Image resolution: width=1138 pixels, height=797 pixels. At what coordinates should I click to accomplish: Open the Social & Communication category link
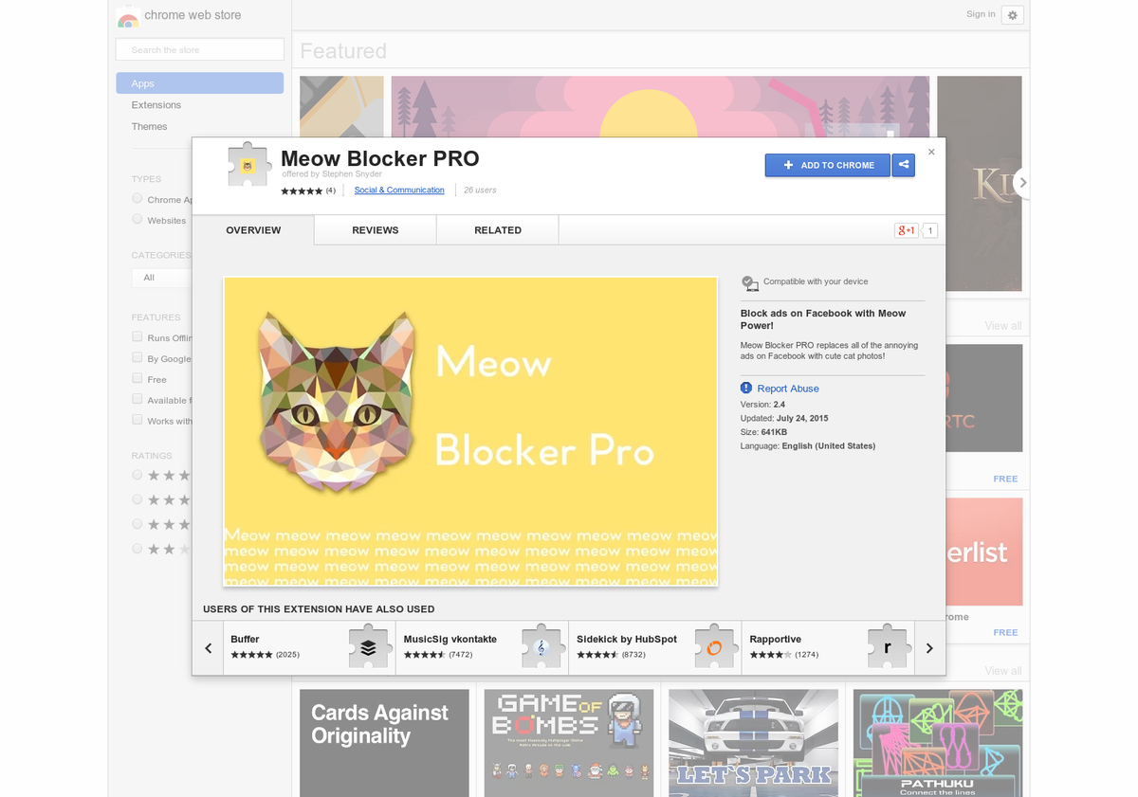tap(399, 190)
